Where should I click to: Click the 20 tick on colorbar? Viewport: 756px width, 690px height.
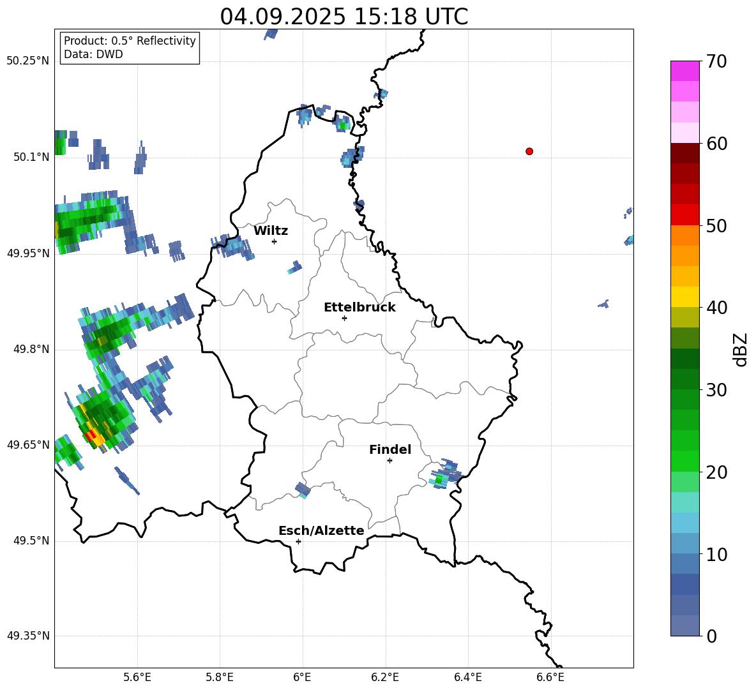click(716, 472)
